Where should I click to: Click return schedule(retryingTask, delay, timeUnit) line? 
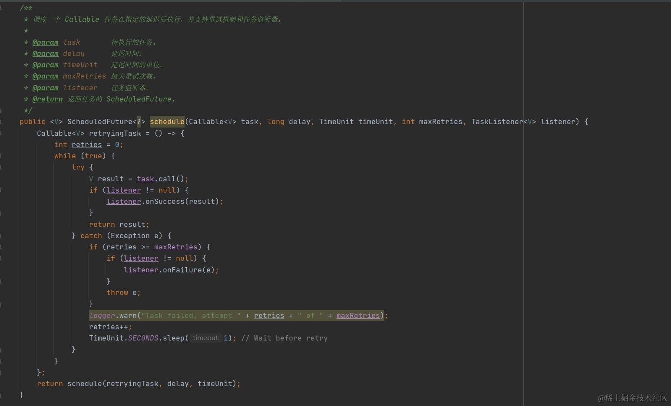click(139, 384)
